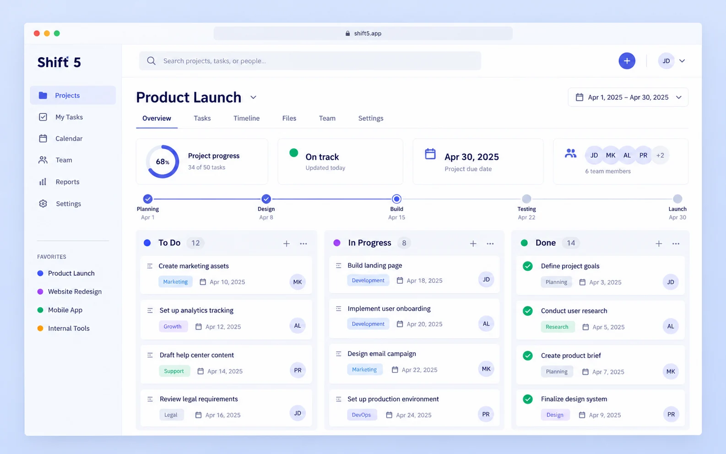Click the Build milestone on timeline
The width and height of the screenshot is (726, 454).
[396, 199]
